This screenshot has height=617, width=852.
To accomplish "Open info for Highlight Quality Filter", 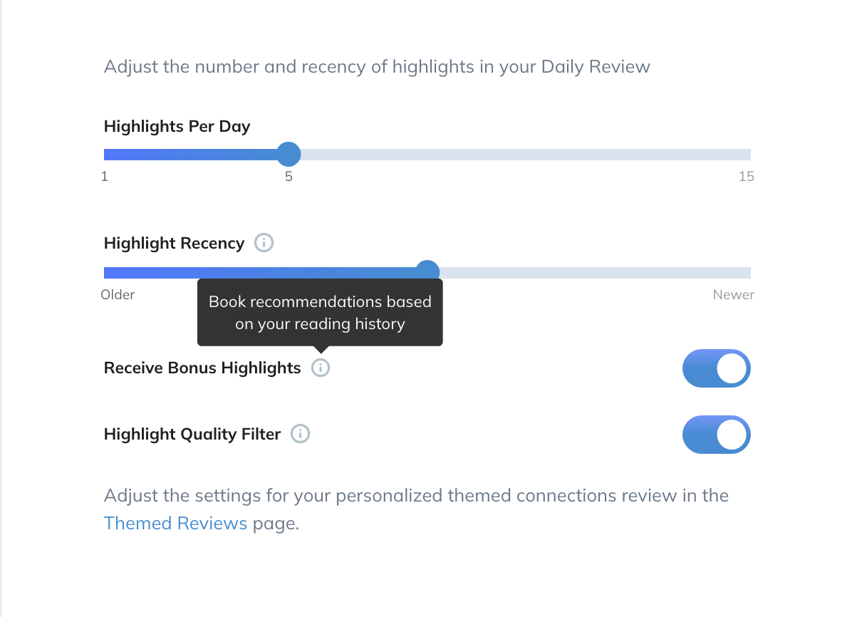I will 301,434.
